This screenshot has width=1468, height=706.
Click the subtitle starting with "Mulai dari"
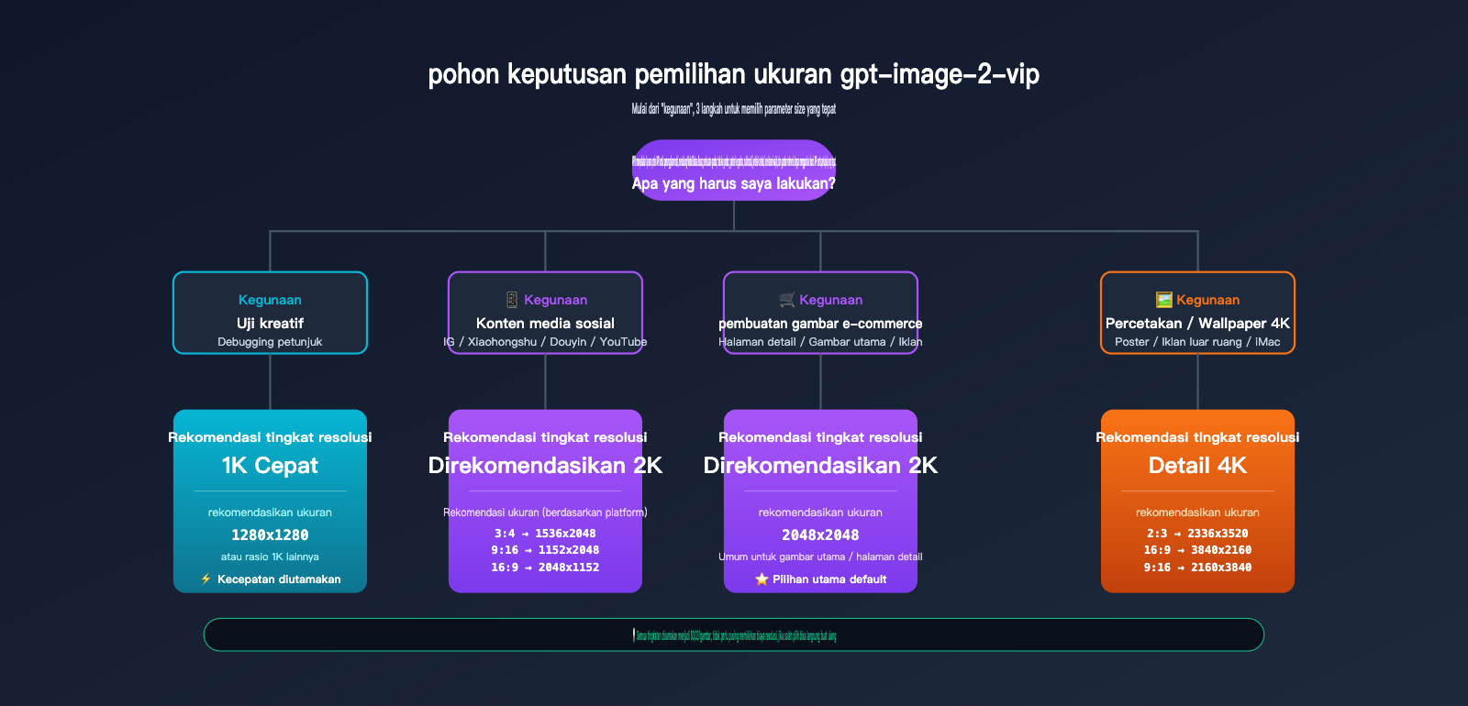coord(734,109)
